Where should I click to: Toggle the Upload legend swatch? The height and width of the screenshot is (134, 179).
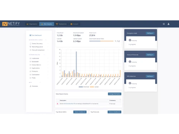[92, 87]
